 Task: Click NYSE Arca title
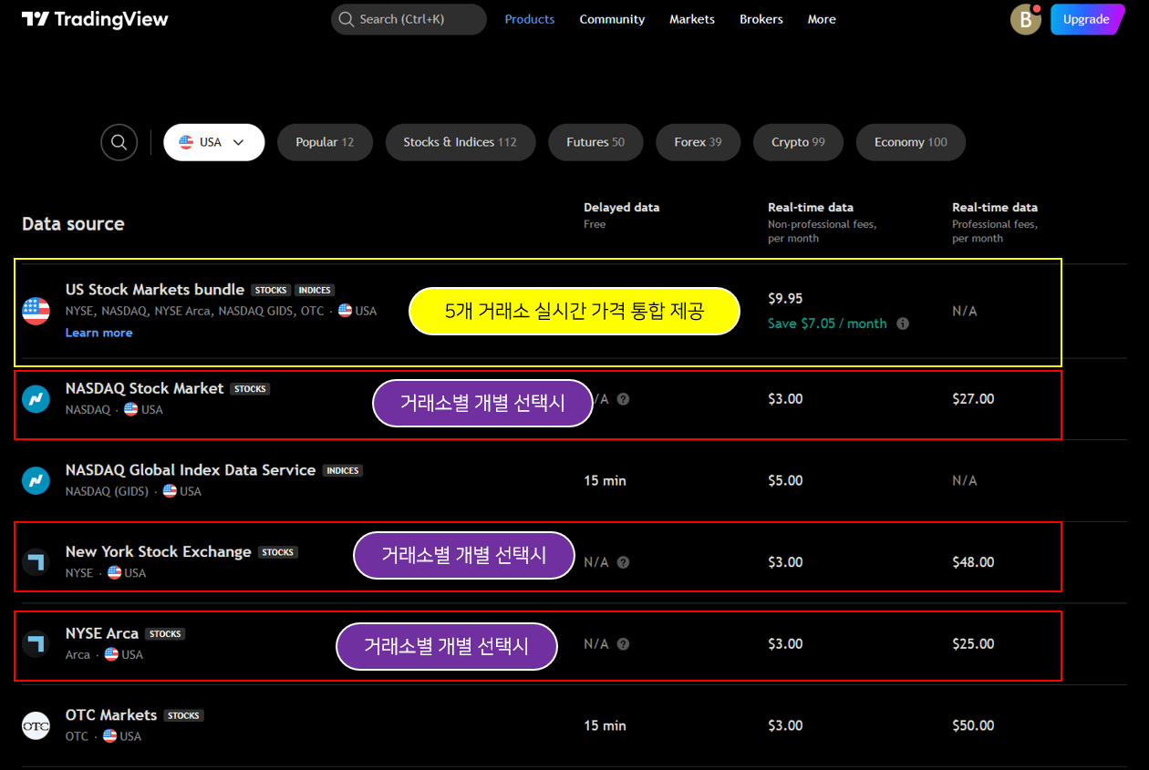click(x=102, y=633)
